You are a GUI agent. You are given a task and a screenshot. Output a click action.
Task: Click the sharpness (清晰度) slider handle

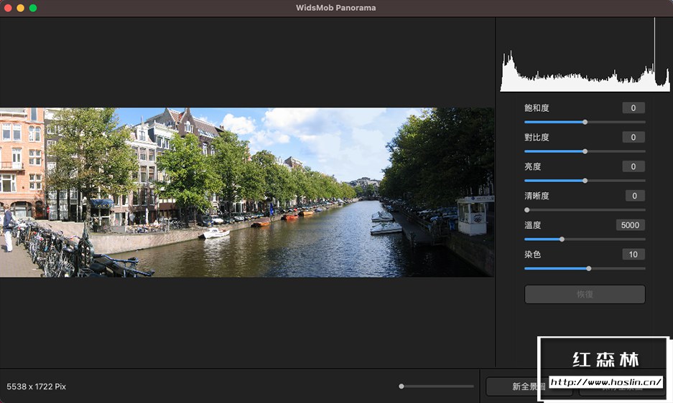[x=527, y=210]
